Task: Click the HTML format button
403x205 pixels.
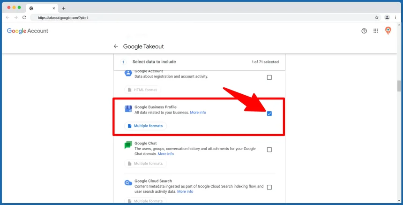Action: pyautogui.click(x=142, y=90)
